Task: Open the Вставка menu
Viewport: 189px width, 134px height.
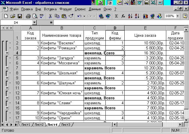Action: tap(50, 9)
